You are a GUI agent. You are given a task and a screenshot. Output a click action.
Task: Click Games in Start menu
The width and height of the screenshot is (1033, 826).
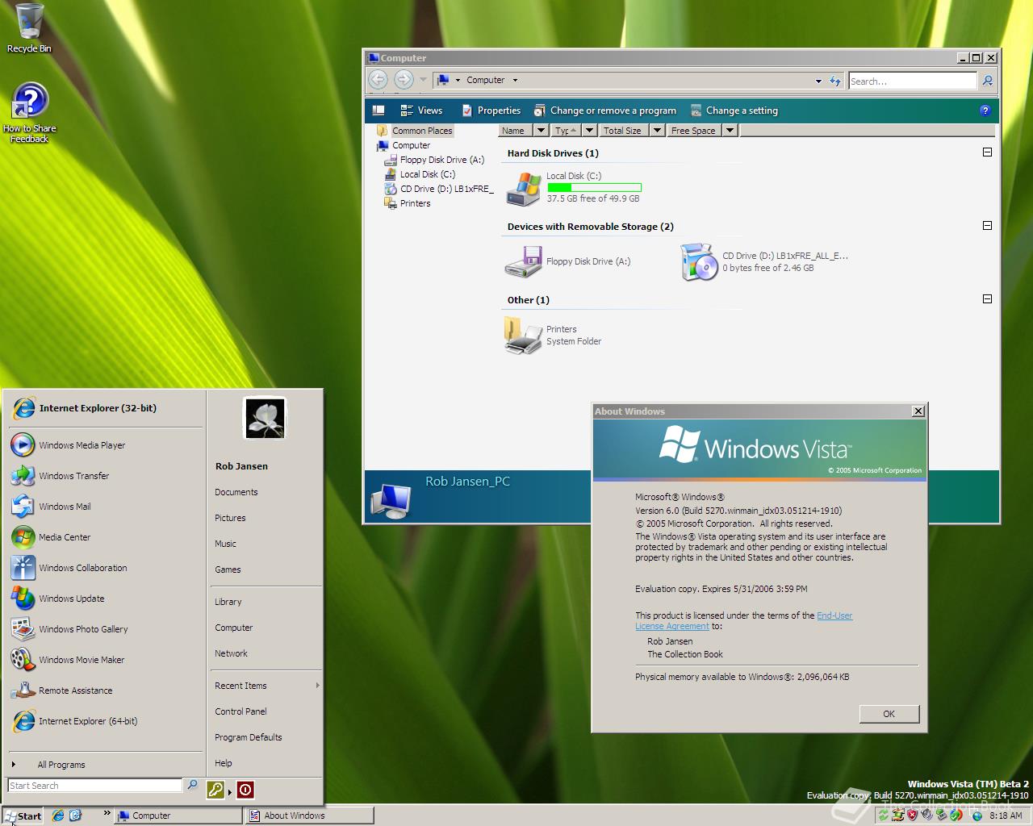pos(228,569)
